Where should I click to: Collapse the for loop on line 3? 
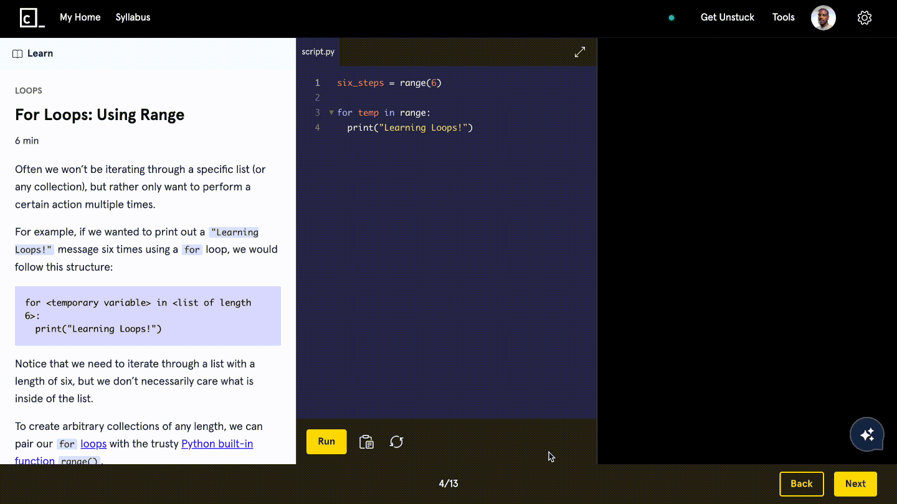pyautogui.click(x=331, y=113)
